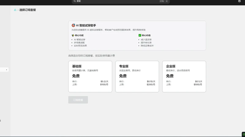This screenshot has width=245, height=137.
Task: Click the 核心功能 sparkle icon
Action: (x=73, y=35)
